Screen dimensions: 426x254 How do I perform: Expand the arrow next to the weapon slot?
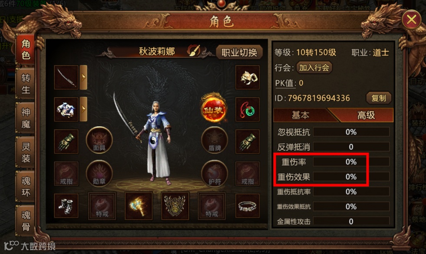click(x=83, y=77)
